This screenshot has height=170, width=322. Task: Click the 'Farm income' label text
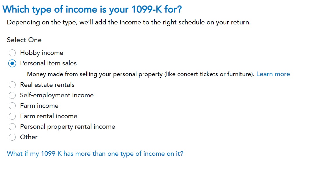(x=39, y=106)
